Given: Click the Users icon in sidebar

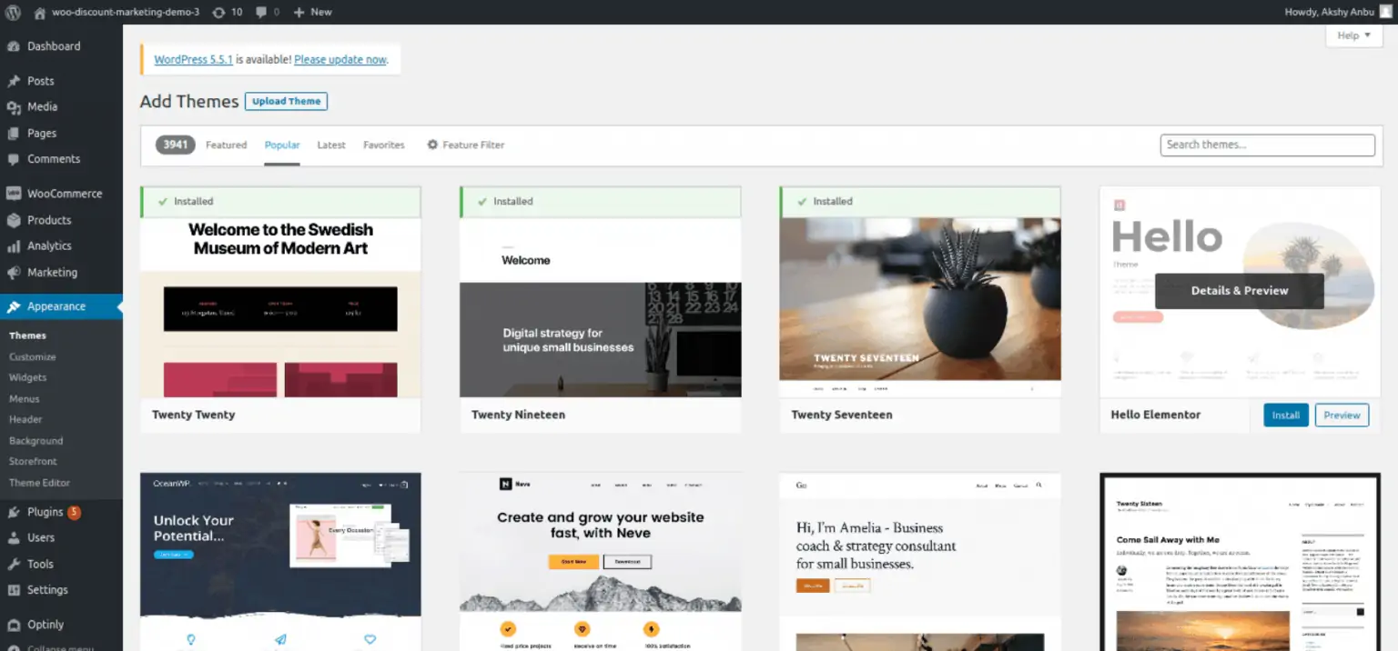Looking at the screenshot, I should tap(14, 538).
